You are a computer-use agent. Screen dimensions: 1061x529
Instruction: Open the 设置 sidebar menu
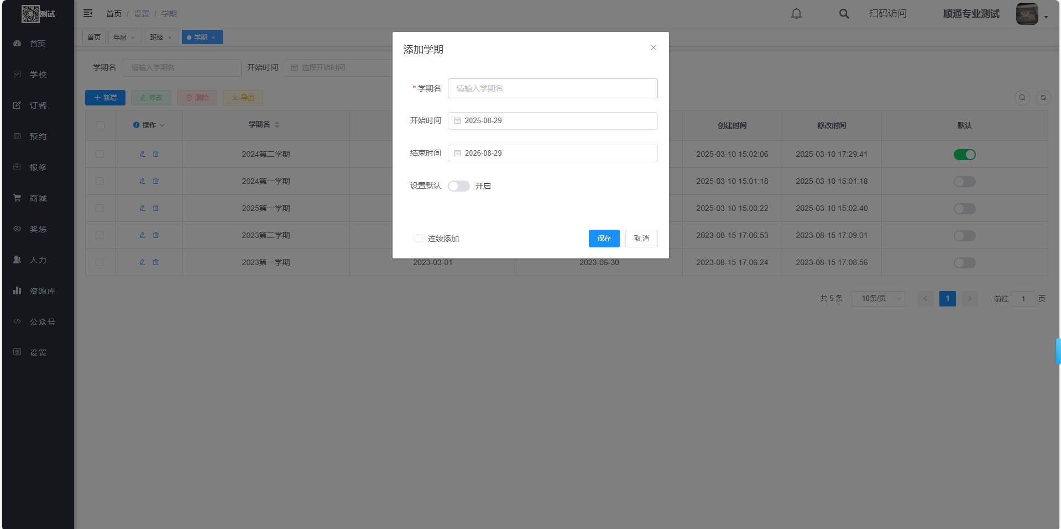pos(38,353)
